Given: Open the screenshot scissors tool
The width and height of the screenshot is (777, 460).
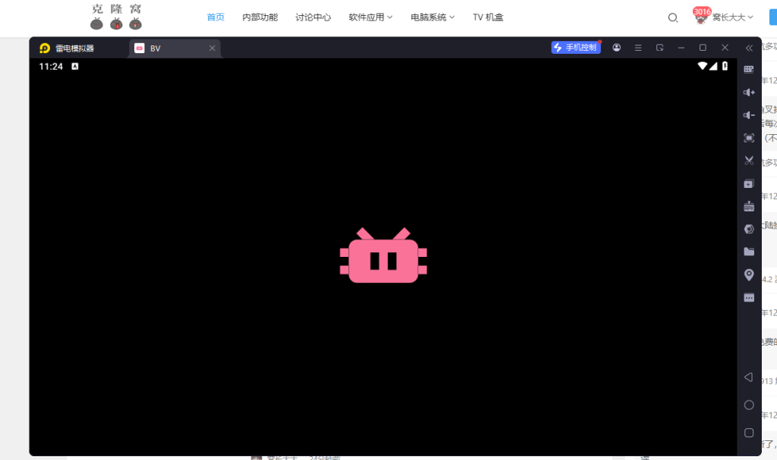Looking at the screenshot, I should tap(749, 161).
